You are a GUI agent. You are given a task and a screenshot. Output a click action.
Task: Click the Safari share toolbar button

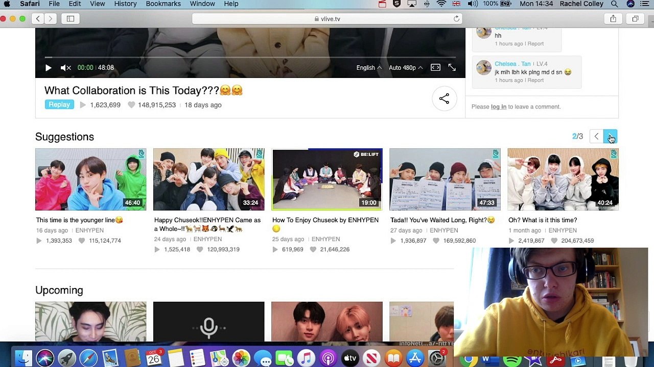(x=613, y=19)
